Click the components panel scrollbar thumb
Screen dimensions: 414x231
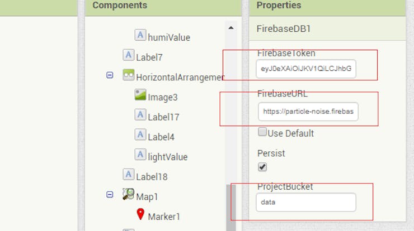(x=230, y=208)
